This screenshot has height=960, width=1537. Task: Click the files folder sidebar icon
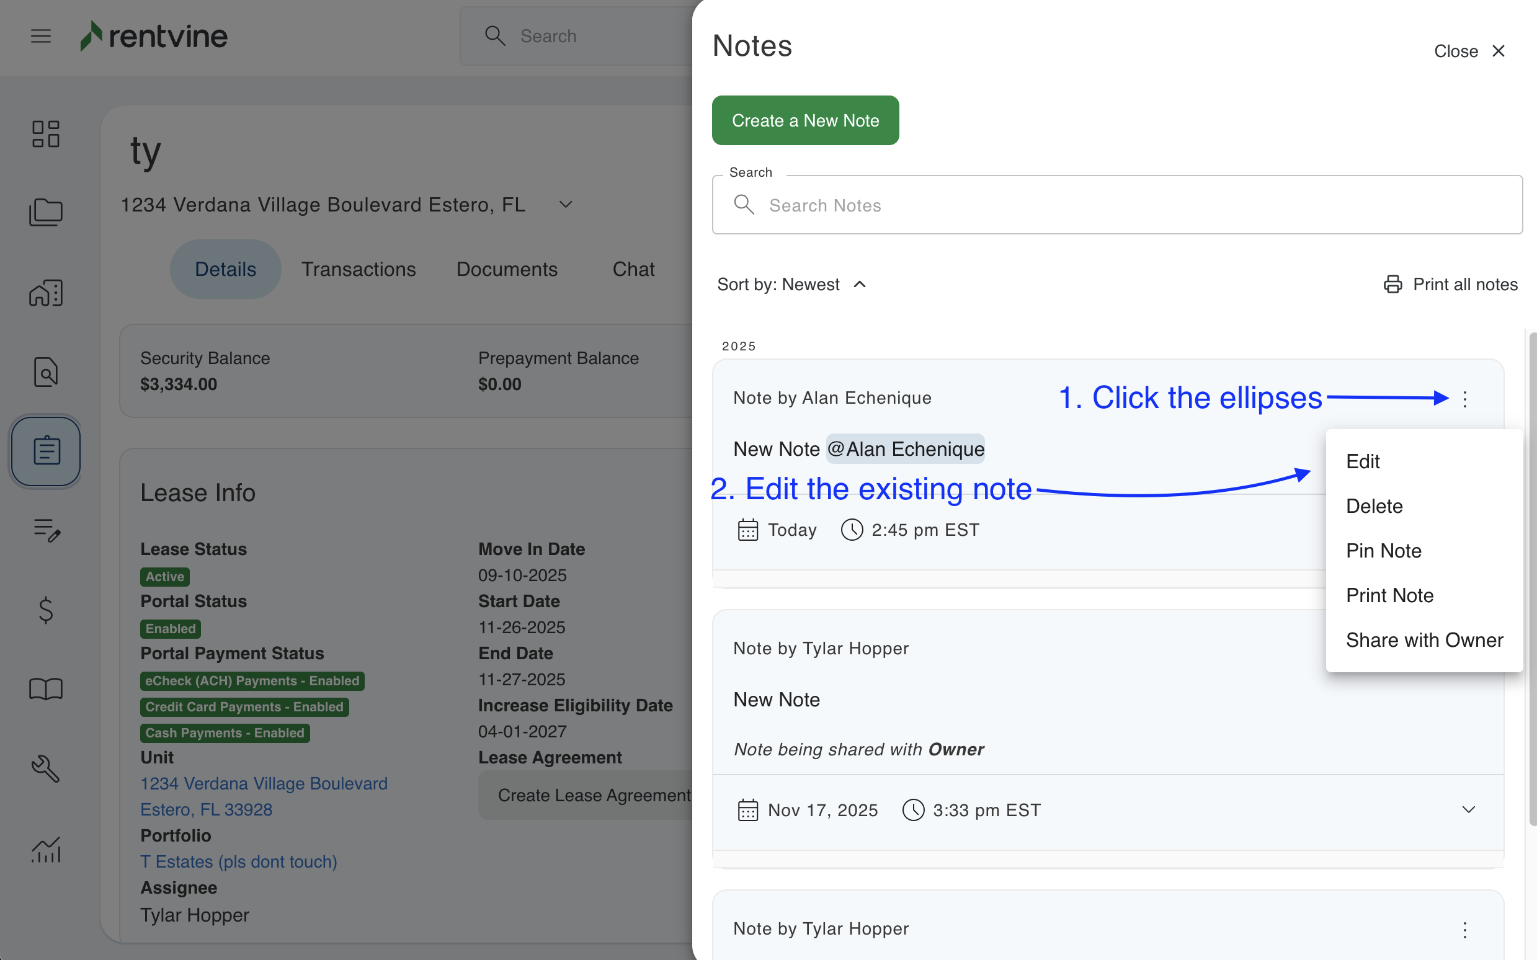click(x=46, y=213)
